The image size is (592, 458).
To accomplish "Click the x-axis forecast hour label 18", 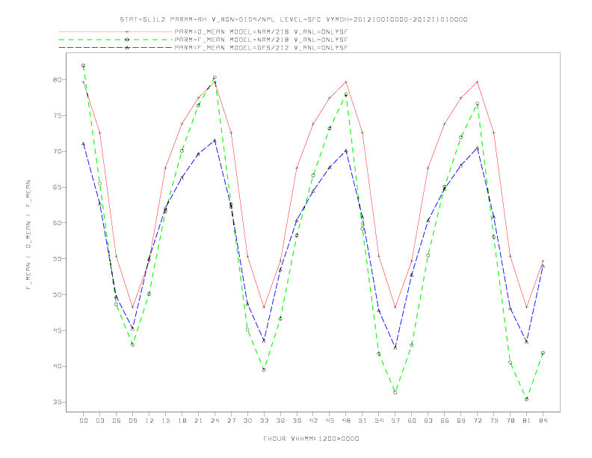I will click(x=182, y=421).
